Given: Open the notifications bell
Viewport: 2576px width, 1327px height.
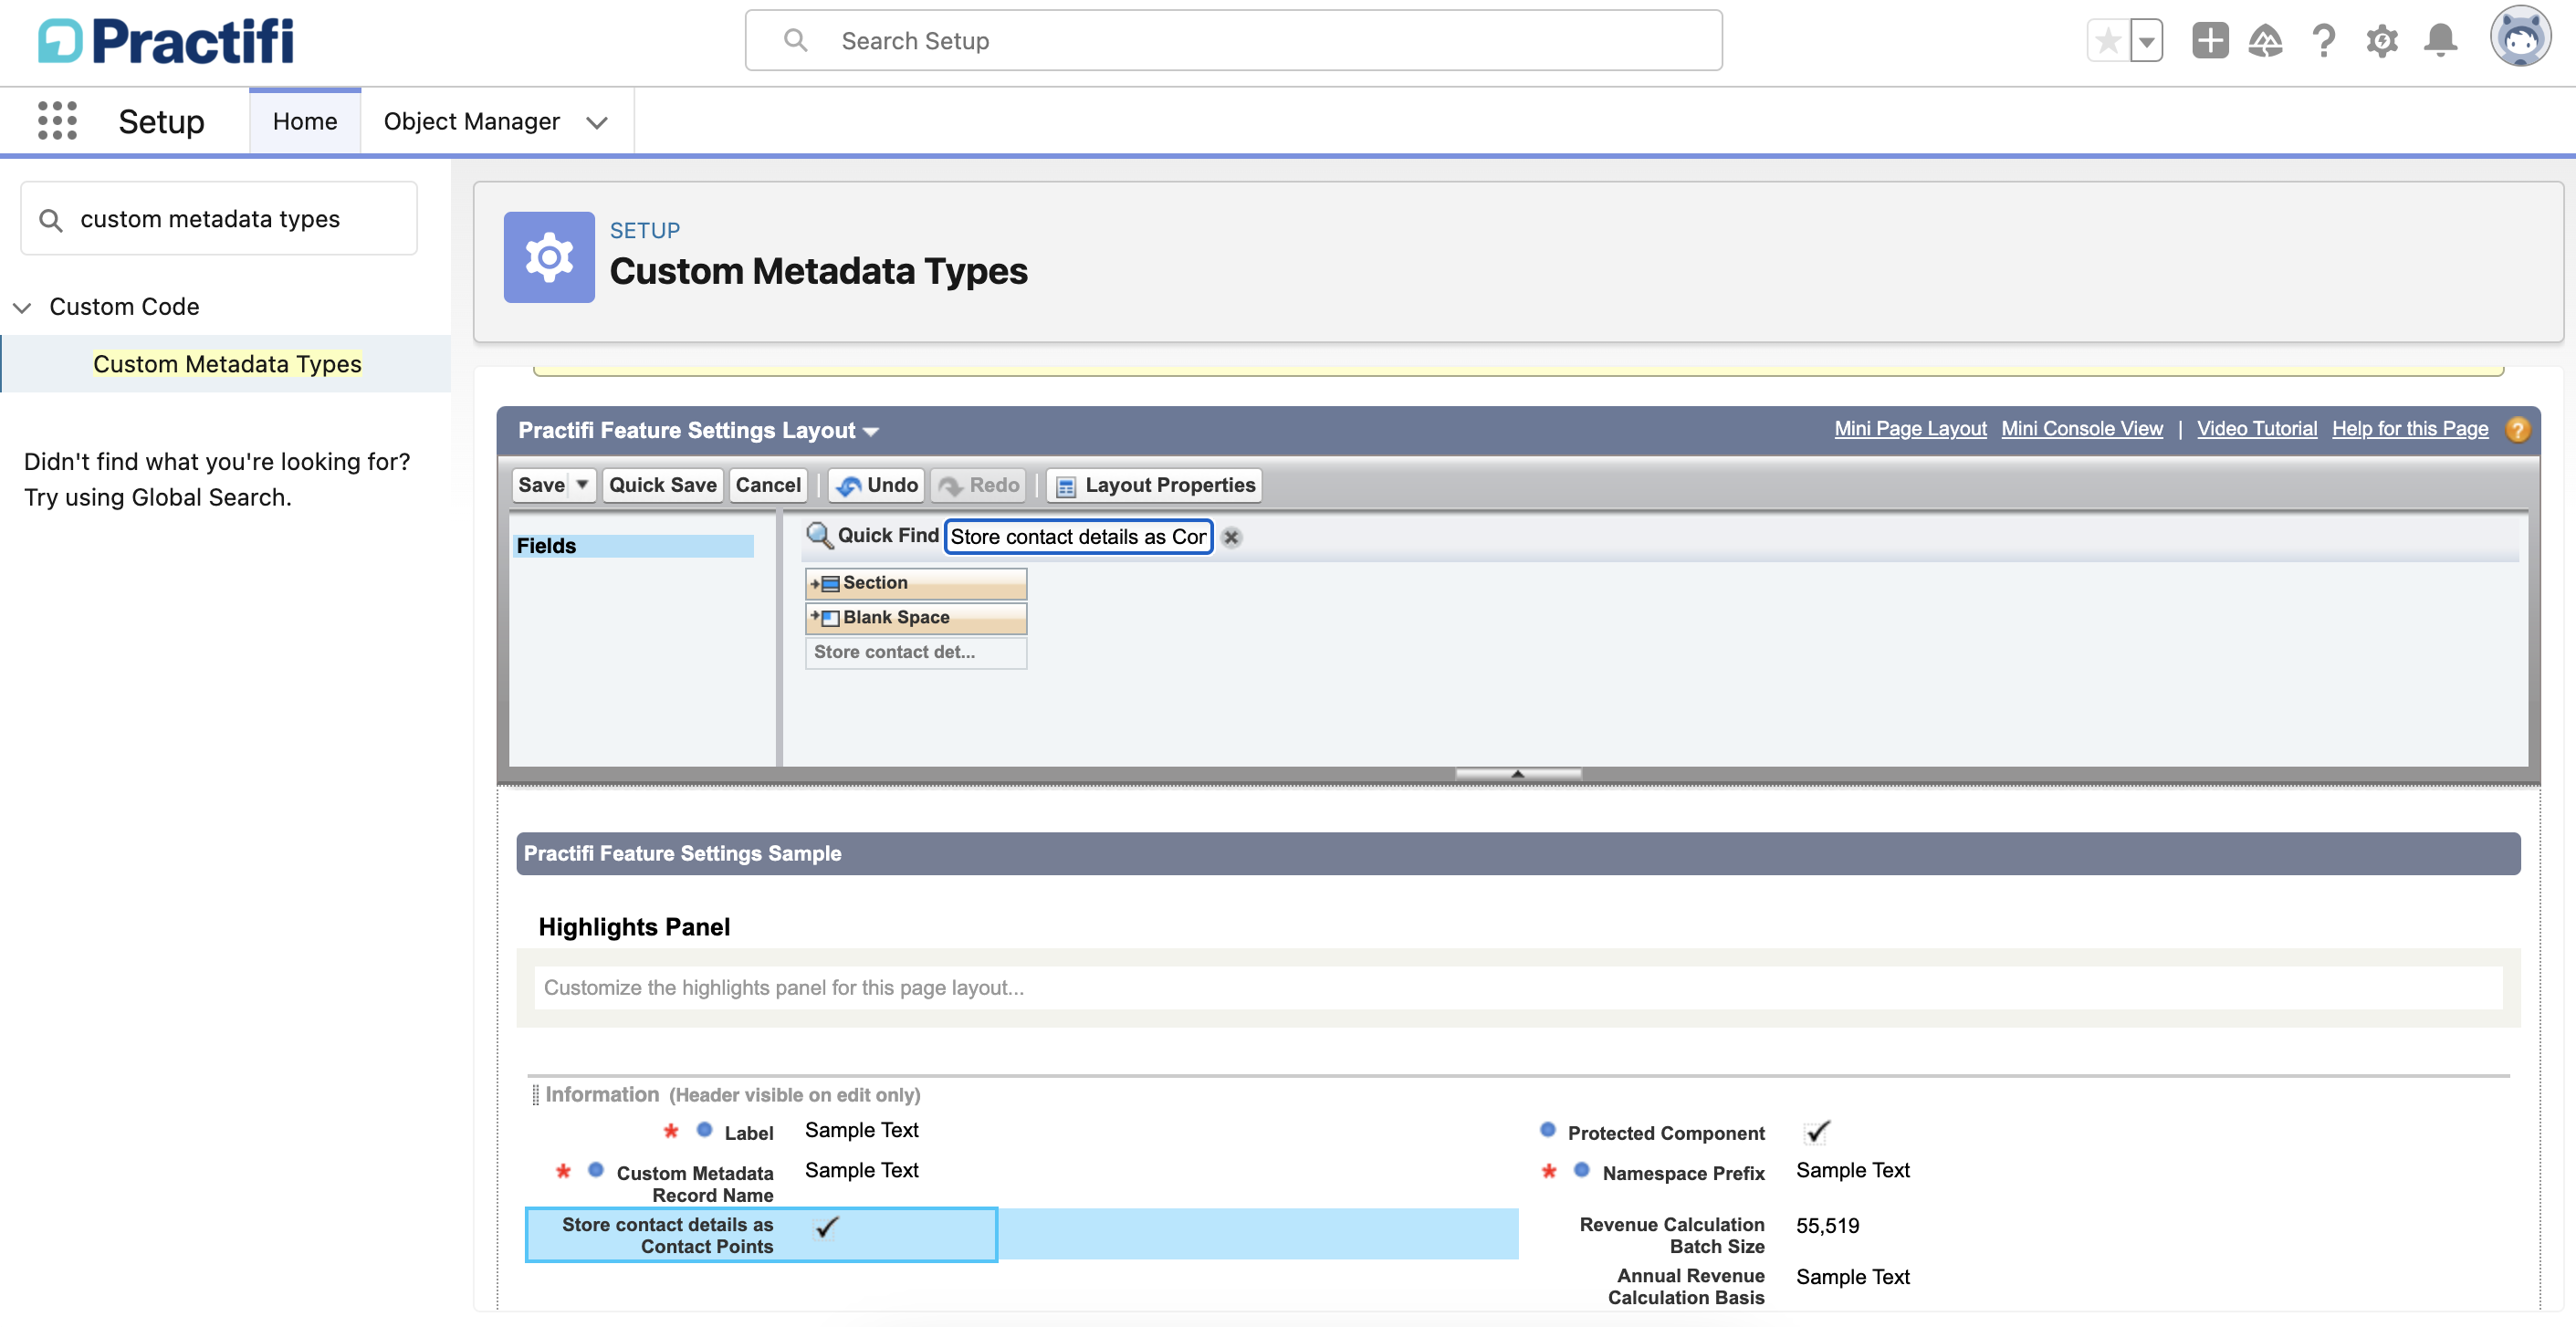Looking at the screenshot, I should click(x=2440, y=41).
